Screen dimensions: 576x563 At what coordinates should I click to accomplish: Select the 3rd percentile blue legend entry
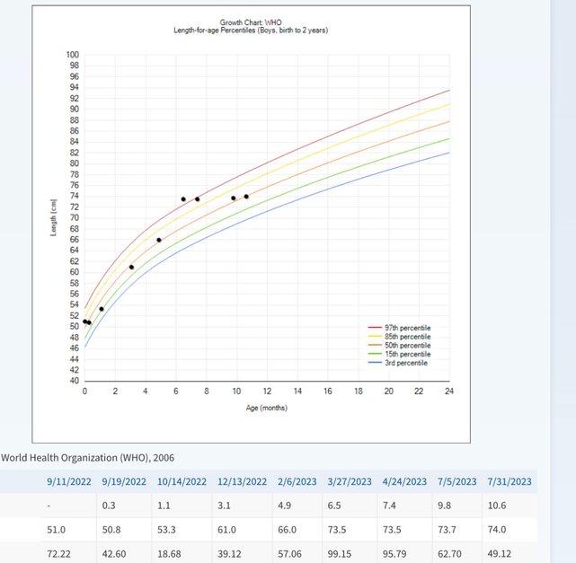(x=400, y=363)
